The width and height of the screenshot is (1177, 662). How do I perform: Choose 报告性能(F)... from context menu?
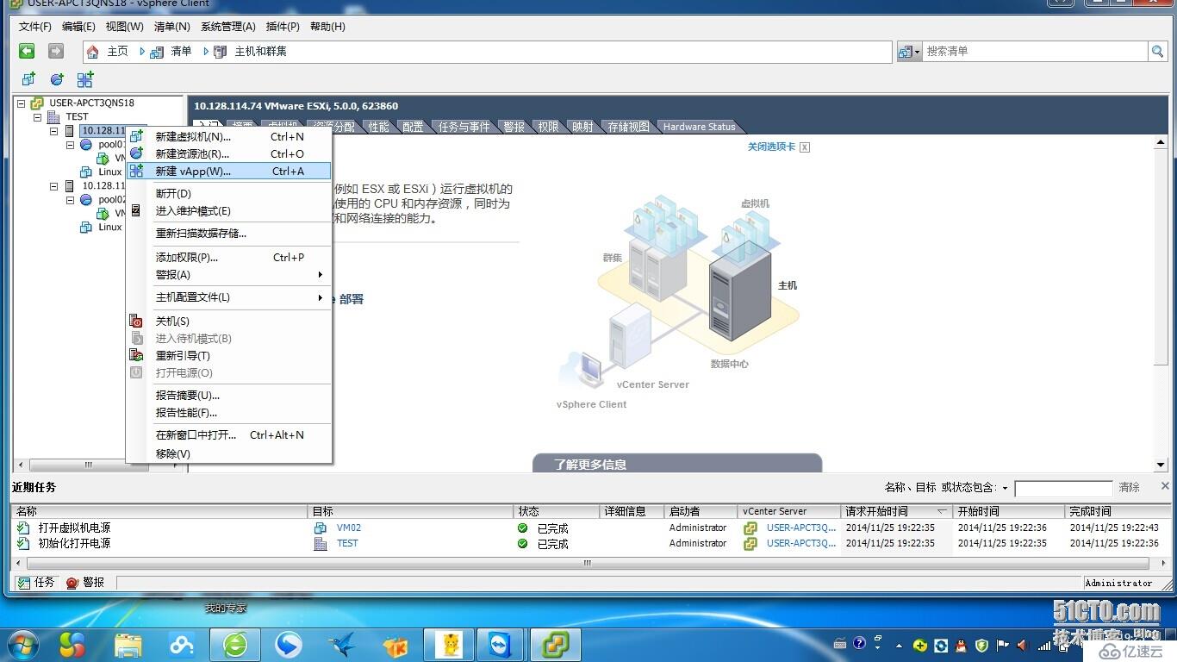(229, 412)
